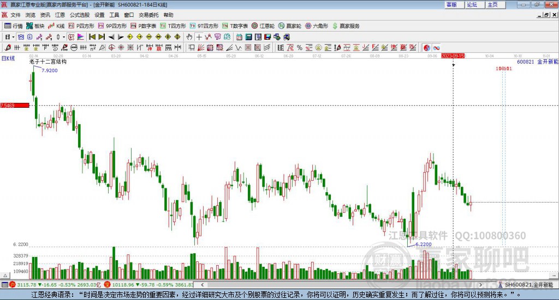Click the magenta flag chart icon

coord(81,37)
